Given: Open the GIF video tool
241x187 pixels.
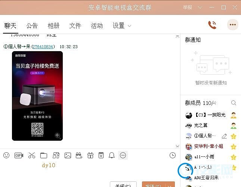Looking at the screenshot, I should pyautogui.click(x=19, y=155).
